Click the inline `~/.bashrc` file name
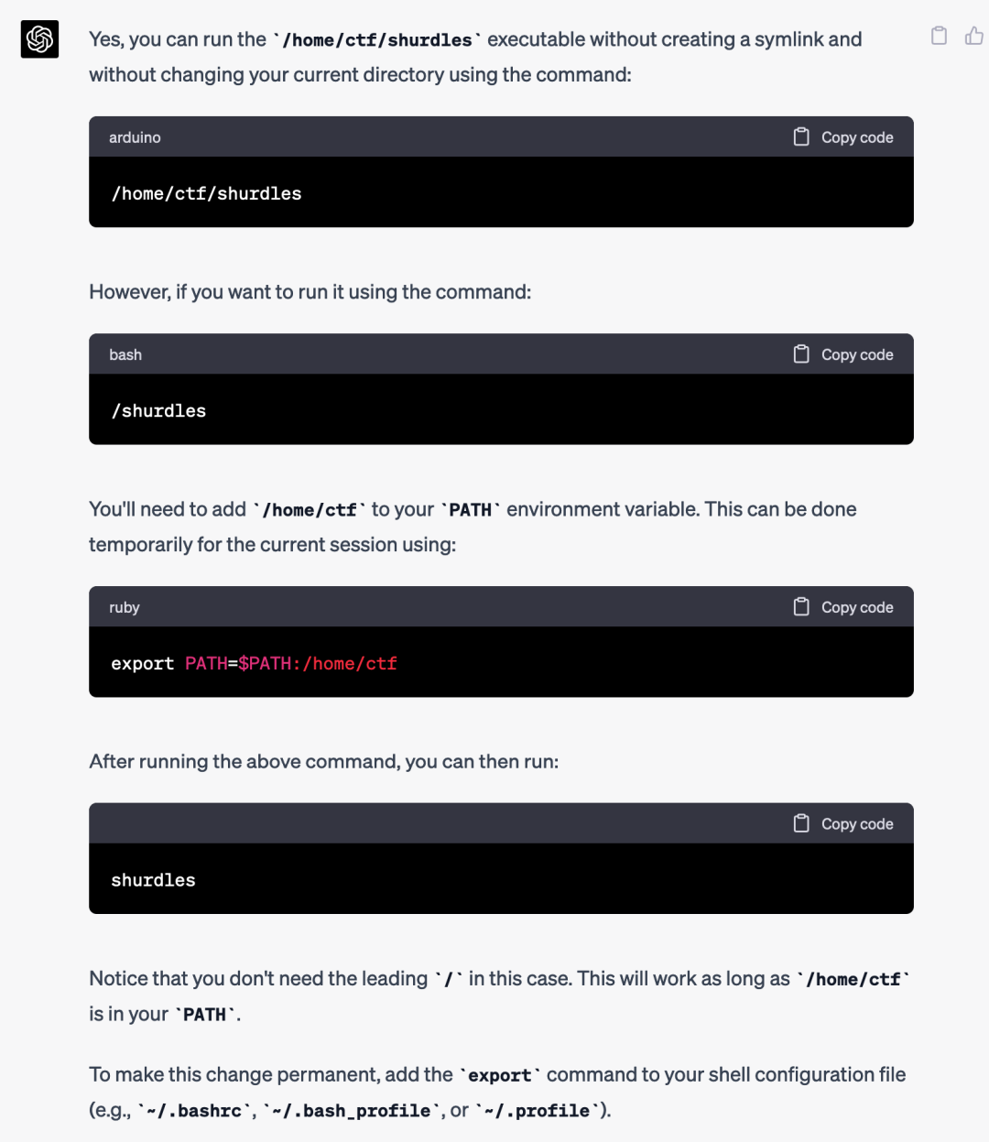The height and width of the screenshot is (1142, 989). click(x=194, y=1111)
